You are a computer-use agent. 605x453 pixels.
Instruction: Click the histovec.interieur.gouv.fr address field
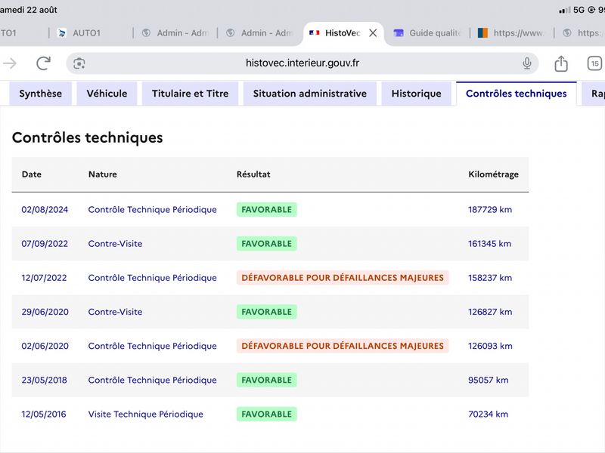[x=302, y=63]
